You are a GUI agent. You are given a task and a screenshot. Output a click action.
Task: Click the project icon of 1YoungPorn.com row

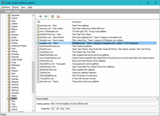click(x=38, y=78)
